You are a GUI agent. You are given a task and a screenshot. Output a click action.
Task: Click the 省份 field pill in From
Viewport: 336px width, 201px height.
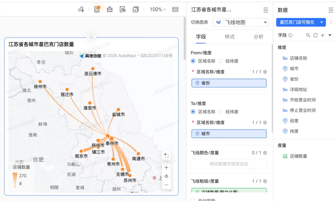coord(229,83)
